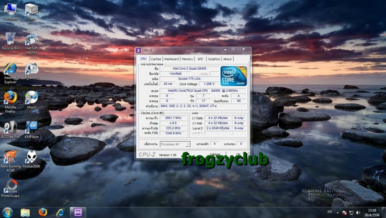Switch to the Mainboard tab
The image size is (386, 218).
coord(171,59)
